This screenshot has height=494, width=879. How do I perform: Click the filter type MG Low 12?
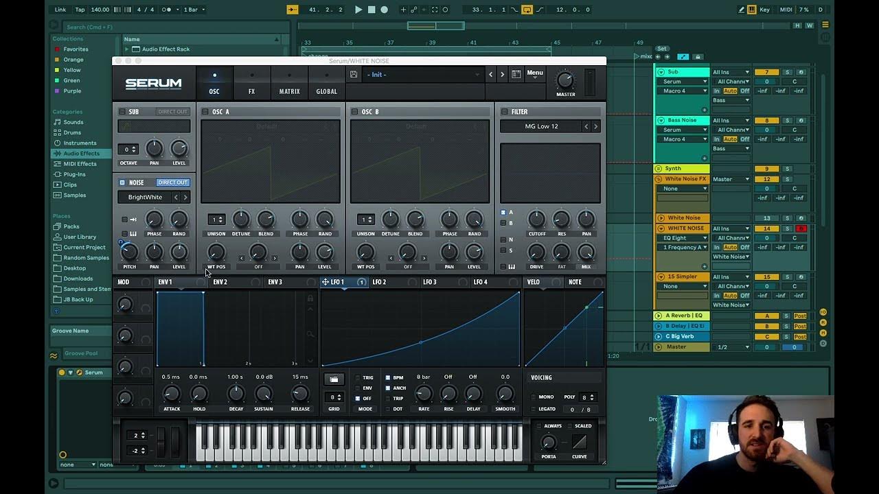[x=542, y=126]
